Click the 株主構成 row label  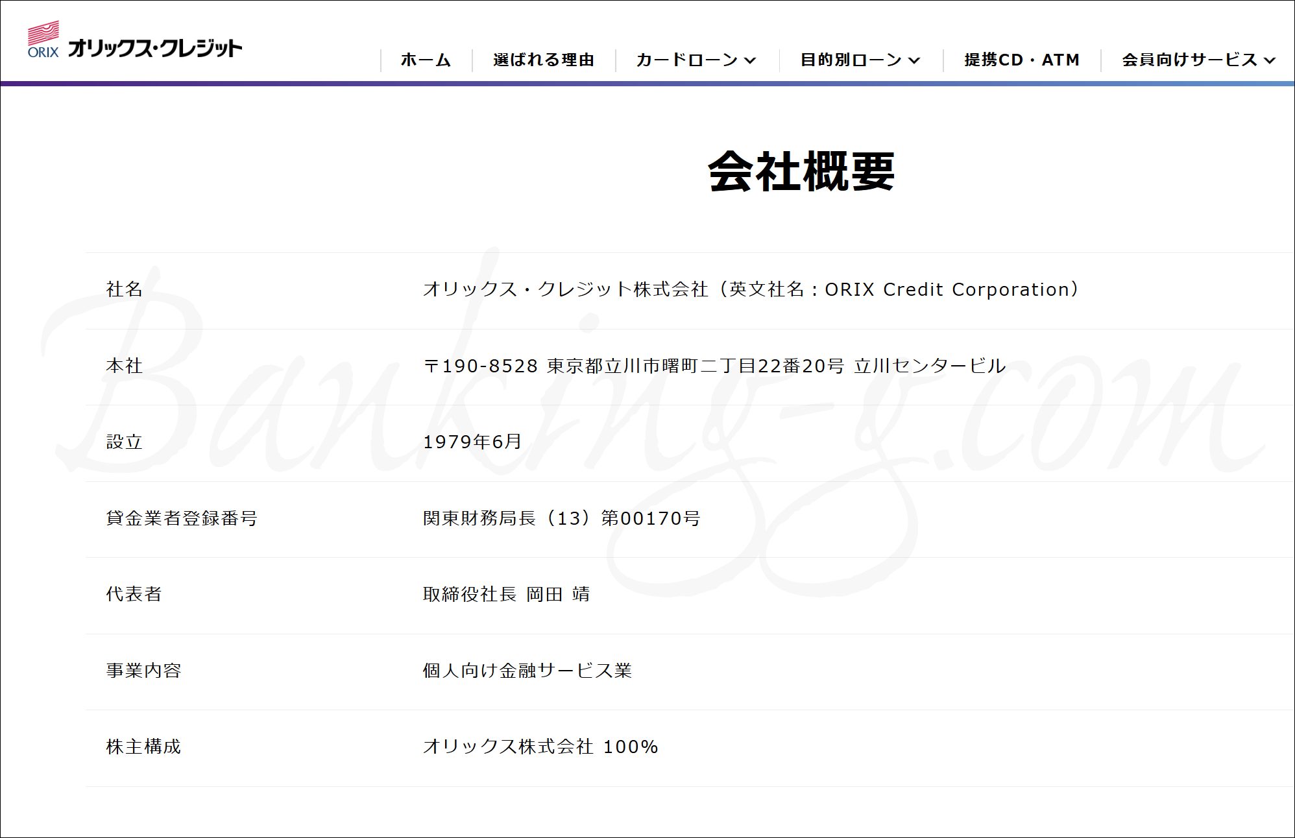(143, 747)
